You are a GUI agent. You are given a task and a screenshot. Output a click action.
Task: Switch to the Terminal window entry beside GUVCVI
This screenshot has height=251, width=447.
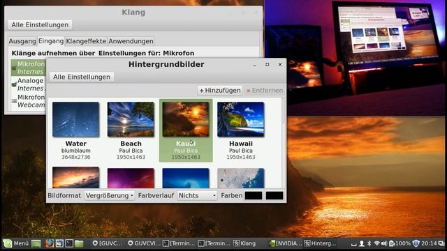click(179, 243)
